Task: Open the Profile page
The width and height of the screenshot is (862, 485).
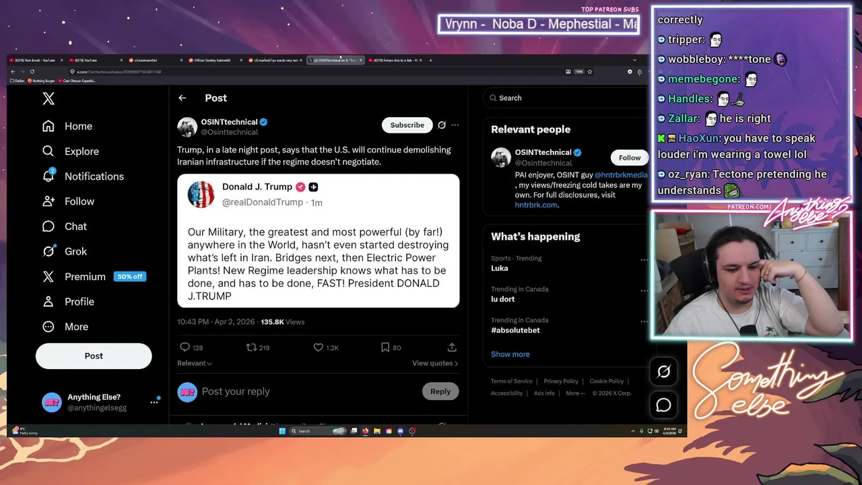Action: tap(68, 302)
